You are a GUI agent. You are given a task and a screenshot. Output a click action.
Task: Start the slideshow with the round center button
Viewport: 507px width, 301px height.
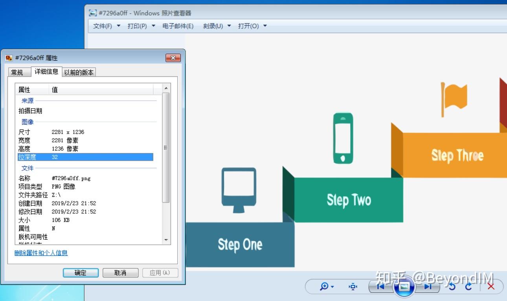pyautogui.click(x=404, y=286)
